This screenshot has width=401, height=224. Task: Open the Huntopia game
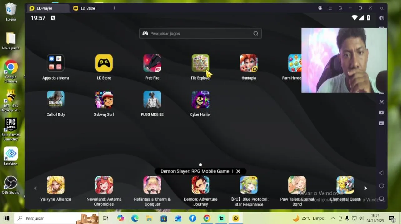tap(249, 63)
